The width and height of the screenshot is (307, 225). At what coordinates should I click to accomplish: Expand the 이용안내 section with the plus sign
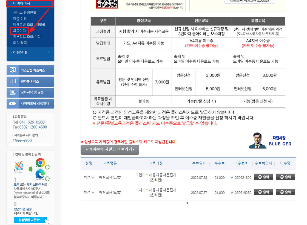(48, 52)
